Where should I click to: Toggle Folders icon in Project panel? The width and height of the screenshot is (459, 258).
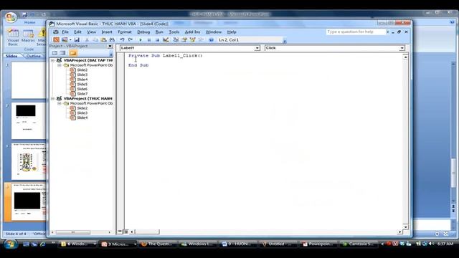point(73,53)
